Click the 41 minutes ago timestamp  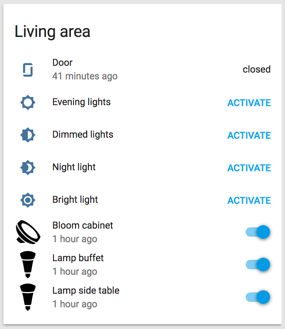pos(85,76)
